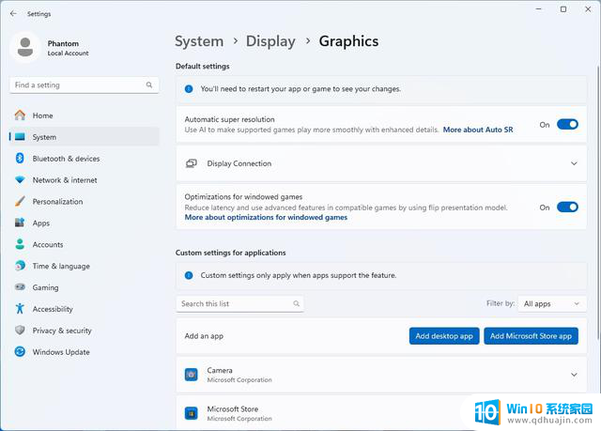Click the Microsoft Store app icon
Screen dimensions: 601x431
pos(192,413)
